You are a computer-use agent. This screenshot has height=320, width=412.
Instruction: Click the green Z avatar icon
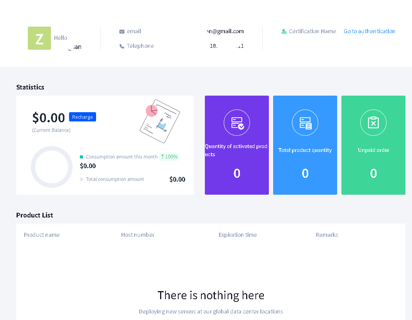pyautogui.click(x=39, y=38)
